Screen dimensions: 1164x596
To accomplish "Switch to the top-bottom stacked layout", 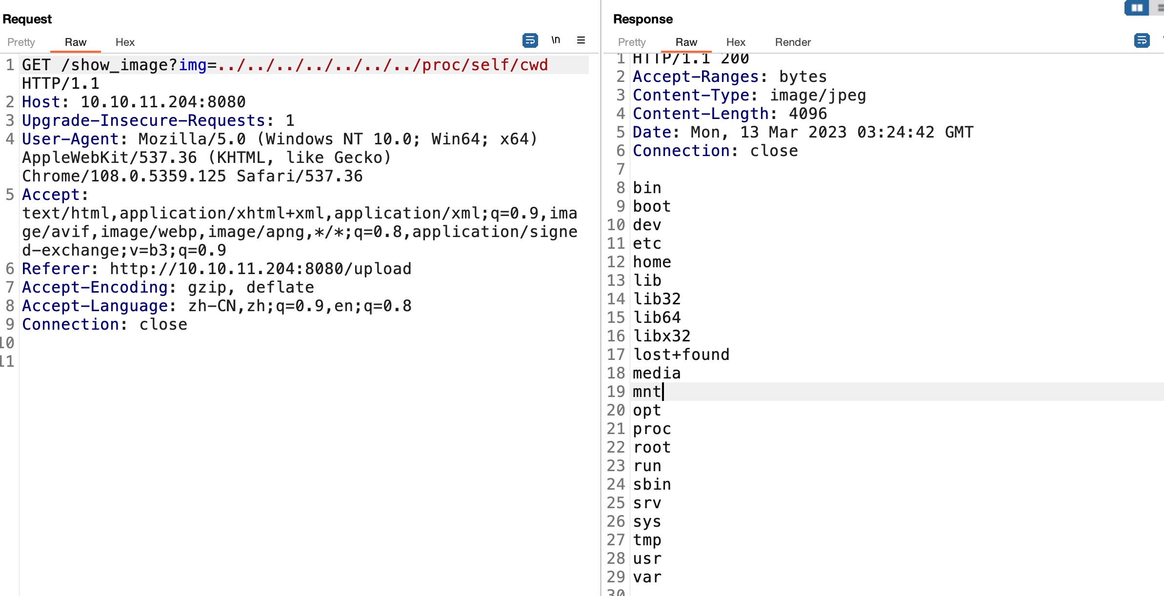I will click(1160, 8).
